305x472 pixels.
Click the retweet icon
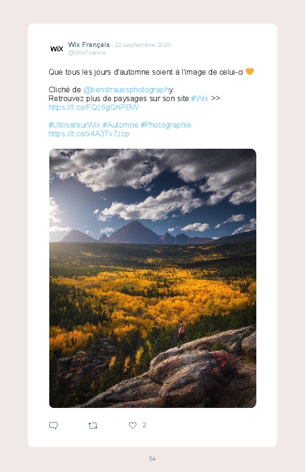93,426
